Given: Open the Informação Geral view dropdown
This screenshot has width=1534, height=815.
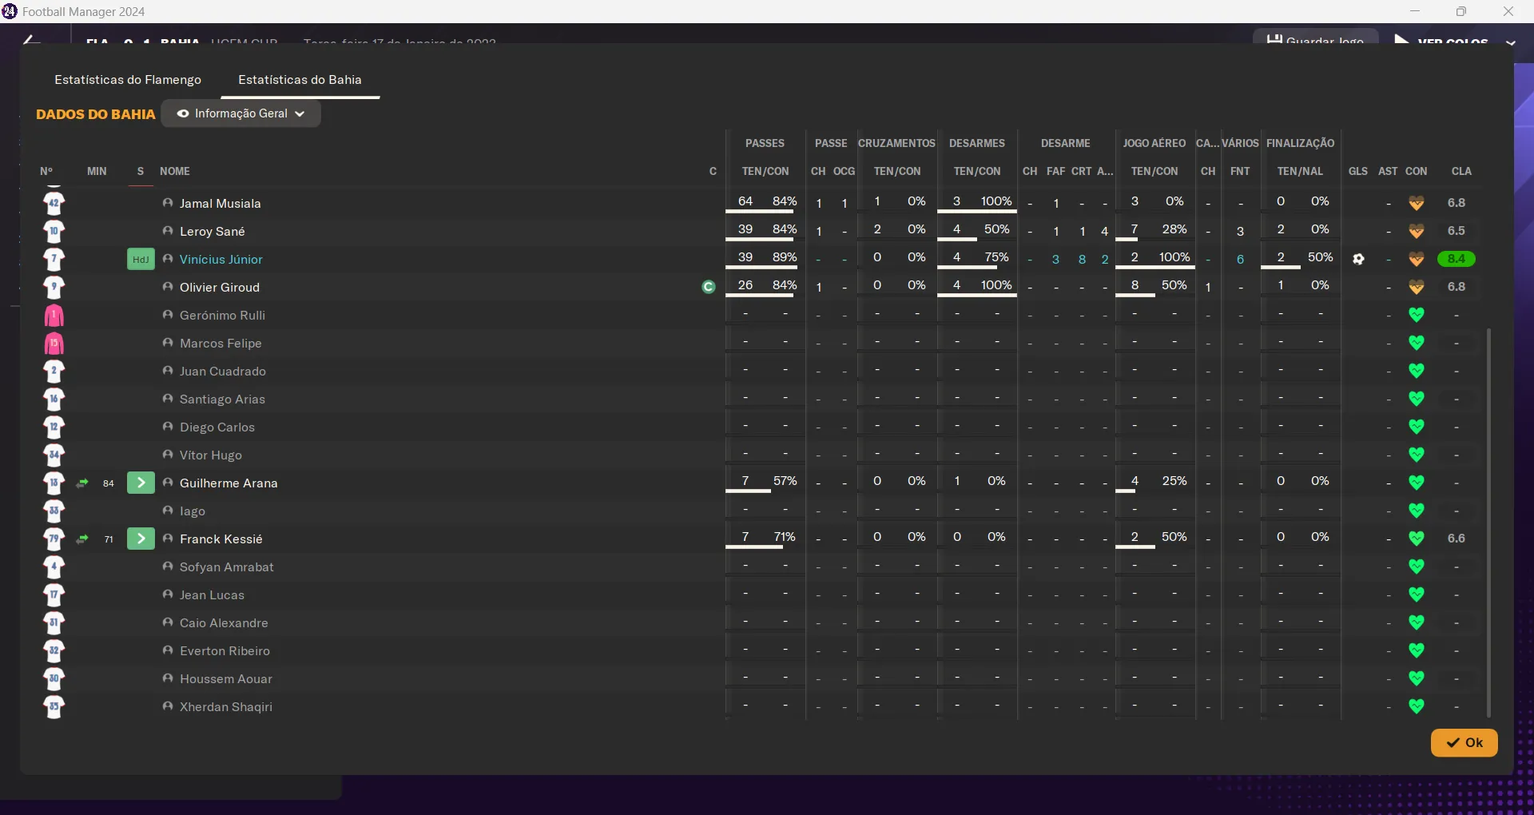Looking at the screenshot, I should click(x=241, y=113).
